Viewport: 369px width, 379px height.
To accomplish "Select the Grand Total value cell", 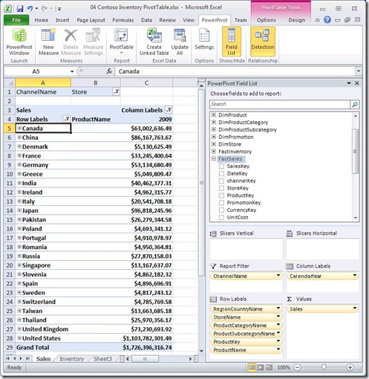I will pos(147,347).
